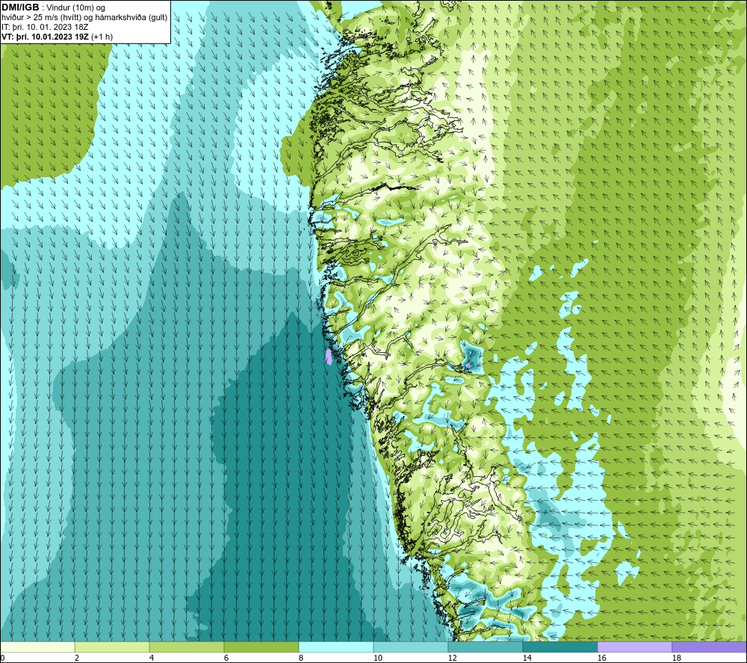Click the scale label '16'
Viewport: 747px width, 663px height.
click(601, 659)
